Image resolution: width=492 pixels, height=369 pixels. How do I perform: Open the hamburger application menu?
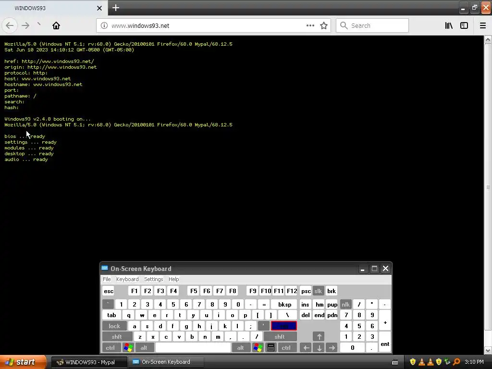point(482,25)
